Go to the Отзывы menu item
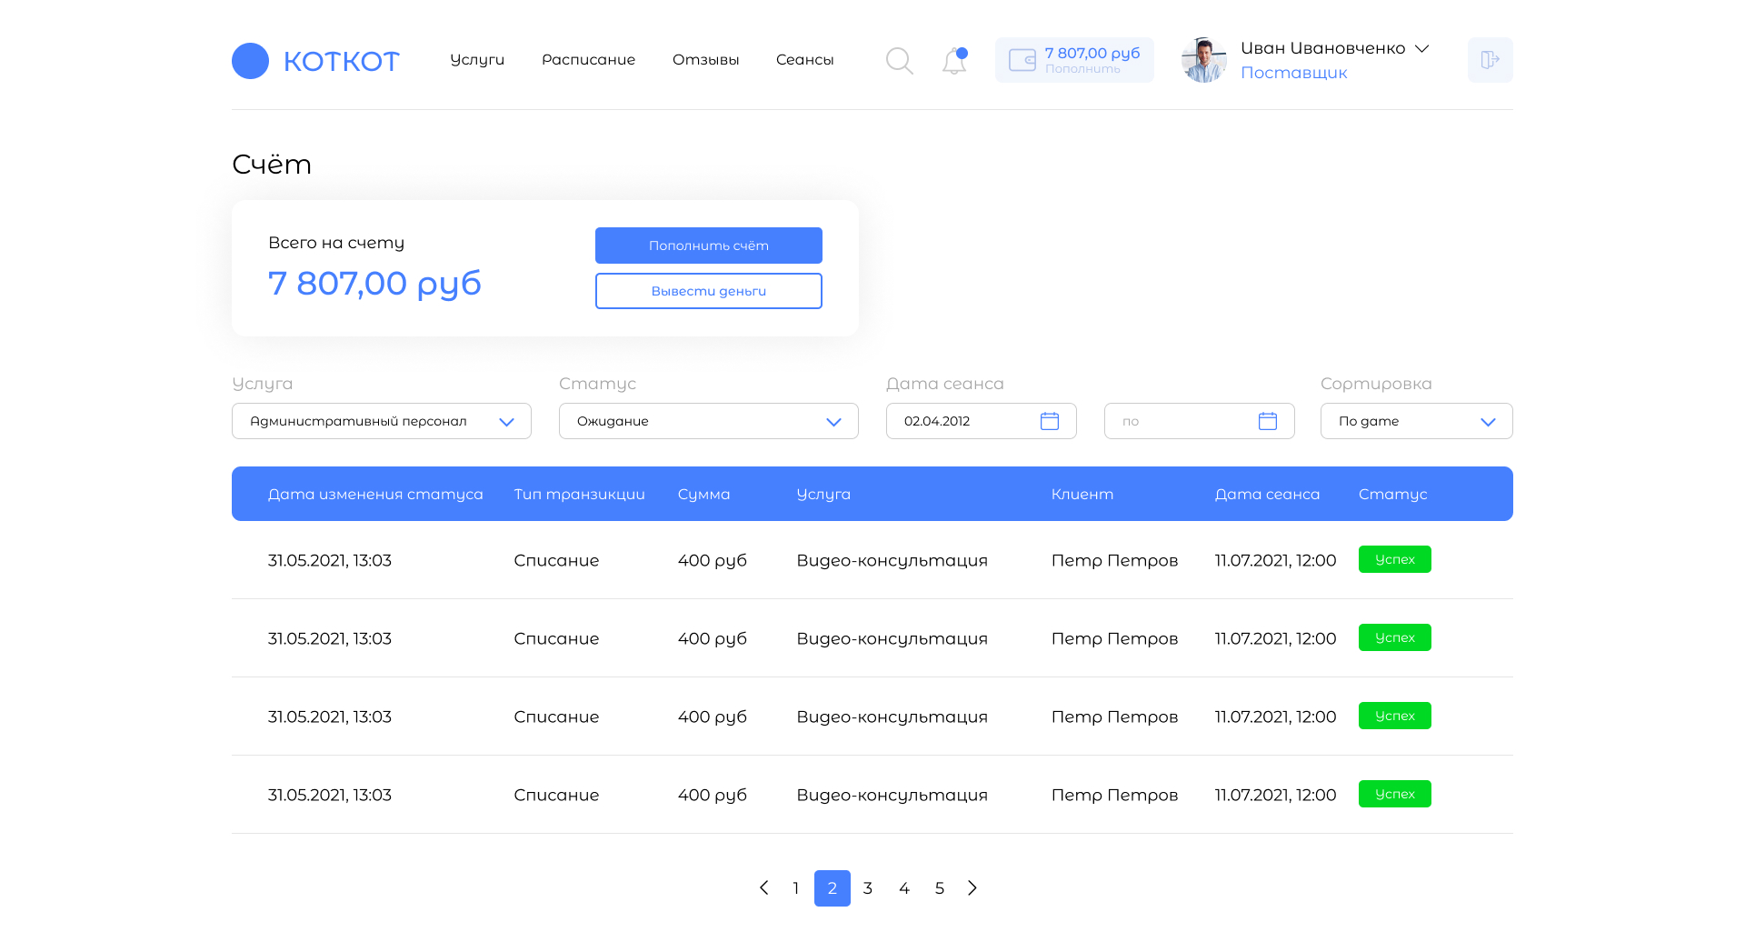 pos(705,60)
